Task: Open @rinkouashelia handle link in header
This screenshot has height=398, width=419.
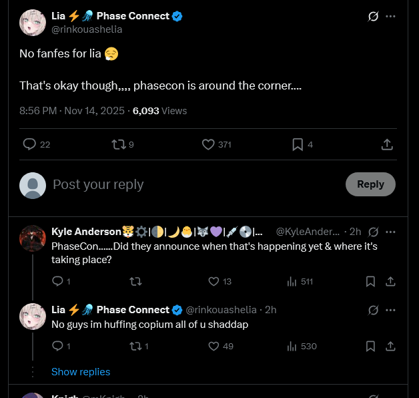Action: pos(87,29)
